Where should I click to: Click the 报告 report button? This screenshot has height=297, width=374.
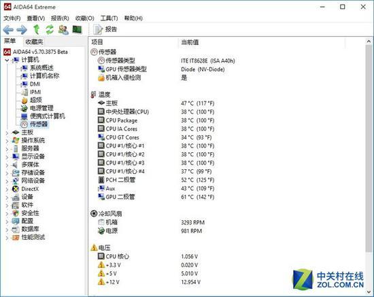(x=105, y=29)
